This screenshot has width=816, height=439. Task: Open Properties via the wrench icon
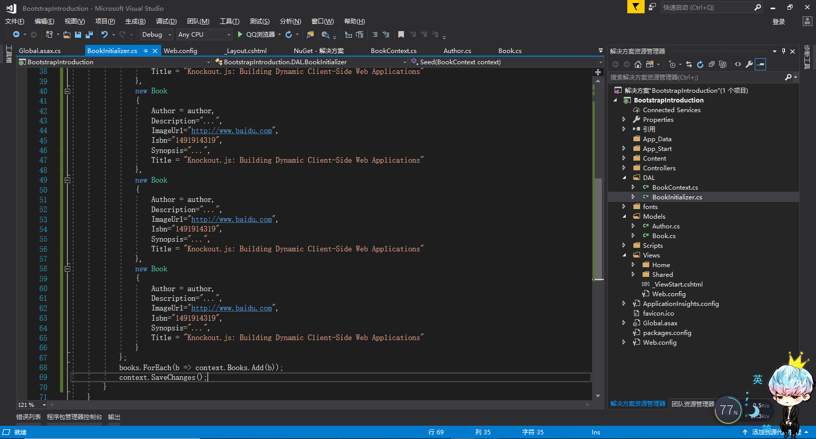[749, 64]
